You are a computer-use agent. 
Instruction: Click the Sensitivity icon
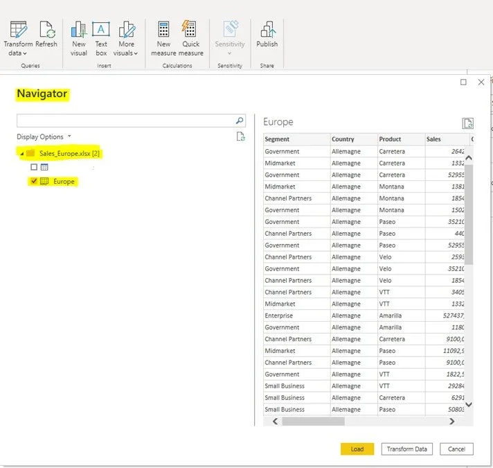pos(231,29)
